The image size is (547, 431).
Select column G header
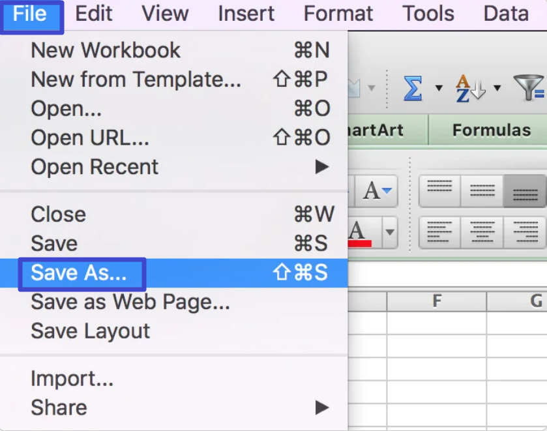pyautogui.click(x=517, y=301)
